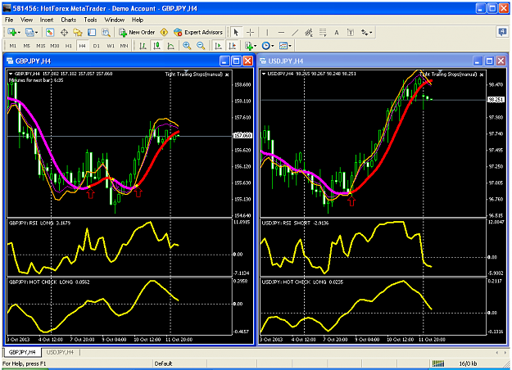Toggle the Terminal panel icon
Viewport: 512px width, 370px height.
pos(92,32)
